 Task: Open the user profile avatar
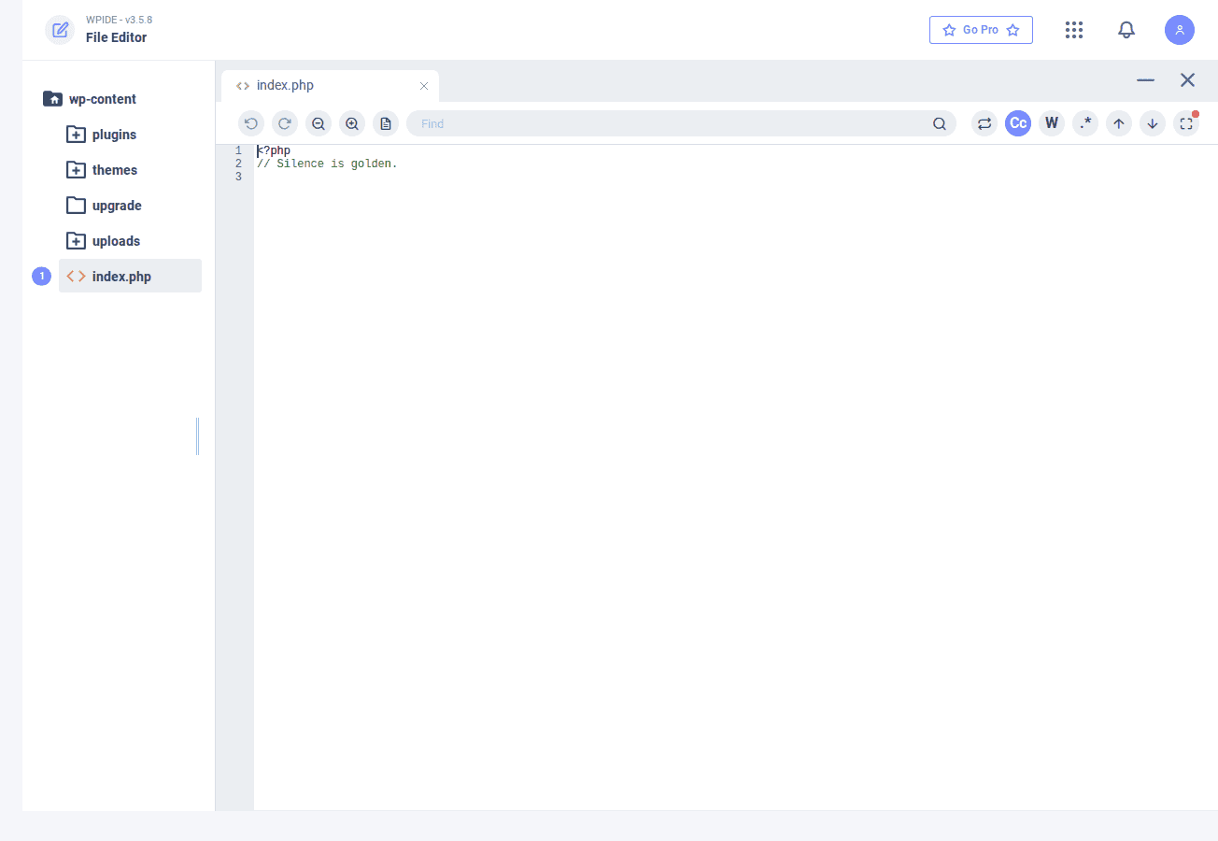click(x=1180, y=30)
